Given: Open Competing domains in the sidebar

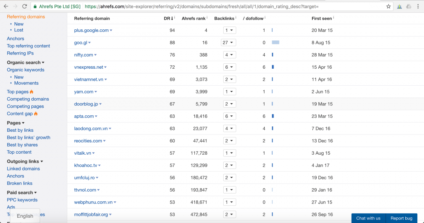Looking at the screenshot, I should [28, 99].
